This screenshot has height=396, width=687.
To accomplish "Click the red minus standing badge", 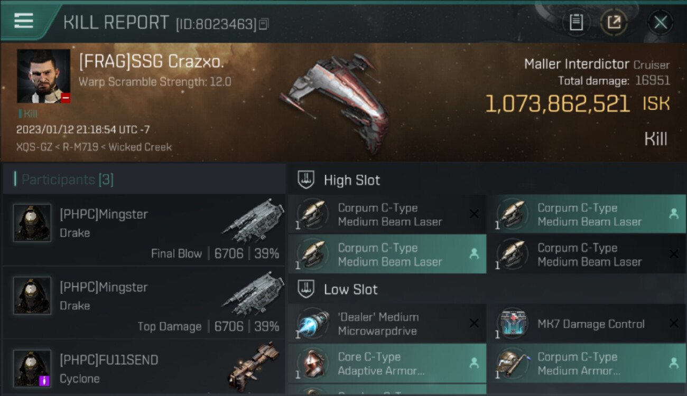I will (x=65, y=98).
